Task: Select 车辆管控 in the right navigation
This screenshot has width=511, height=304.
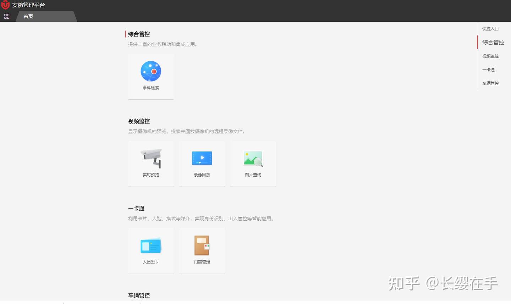Action: tap(490, 83)
